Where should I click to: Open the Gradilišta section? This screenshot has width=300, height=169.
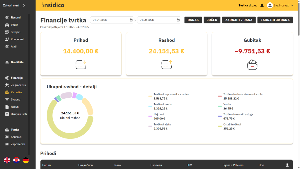click(16, 62)
